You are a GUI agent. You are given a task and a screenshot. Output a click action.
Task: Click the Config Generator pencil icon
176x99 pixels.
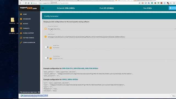click(x=21, y=43)
